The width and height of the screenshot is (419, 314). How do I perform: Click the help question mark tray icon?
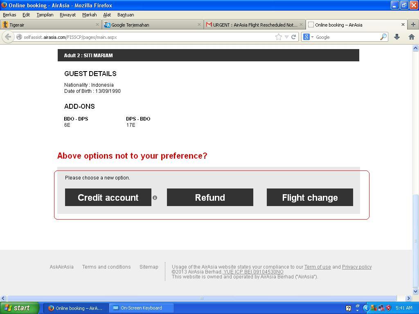(x=348, y=308)
